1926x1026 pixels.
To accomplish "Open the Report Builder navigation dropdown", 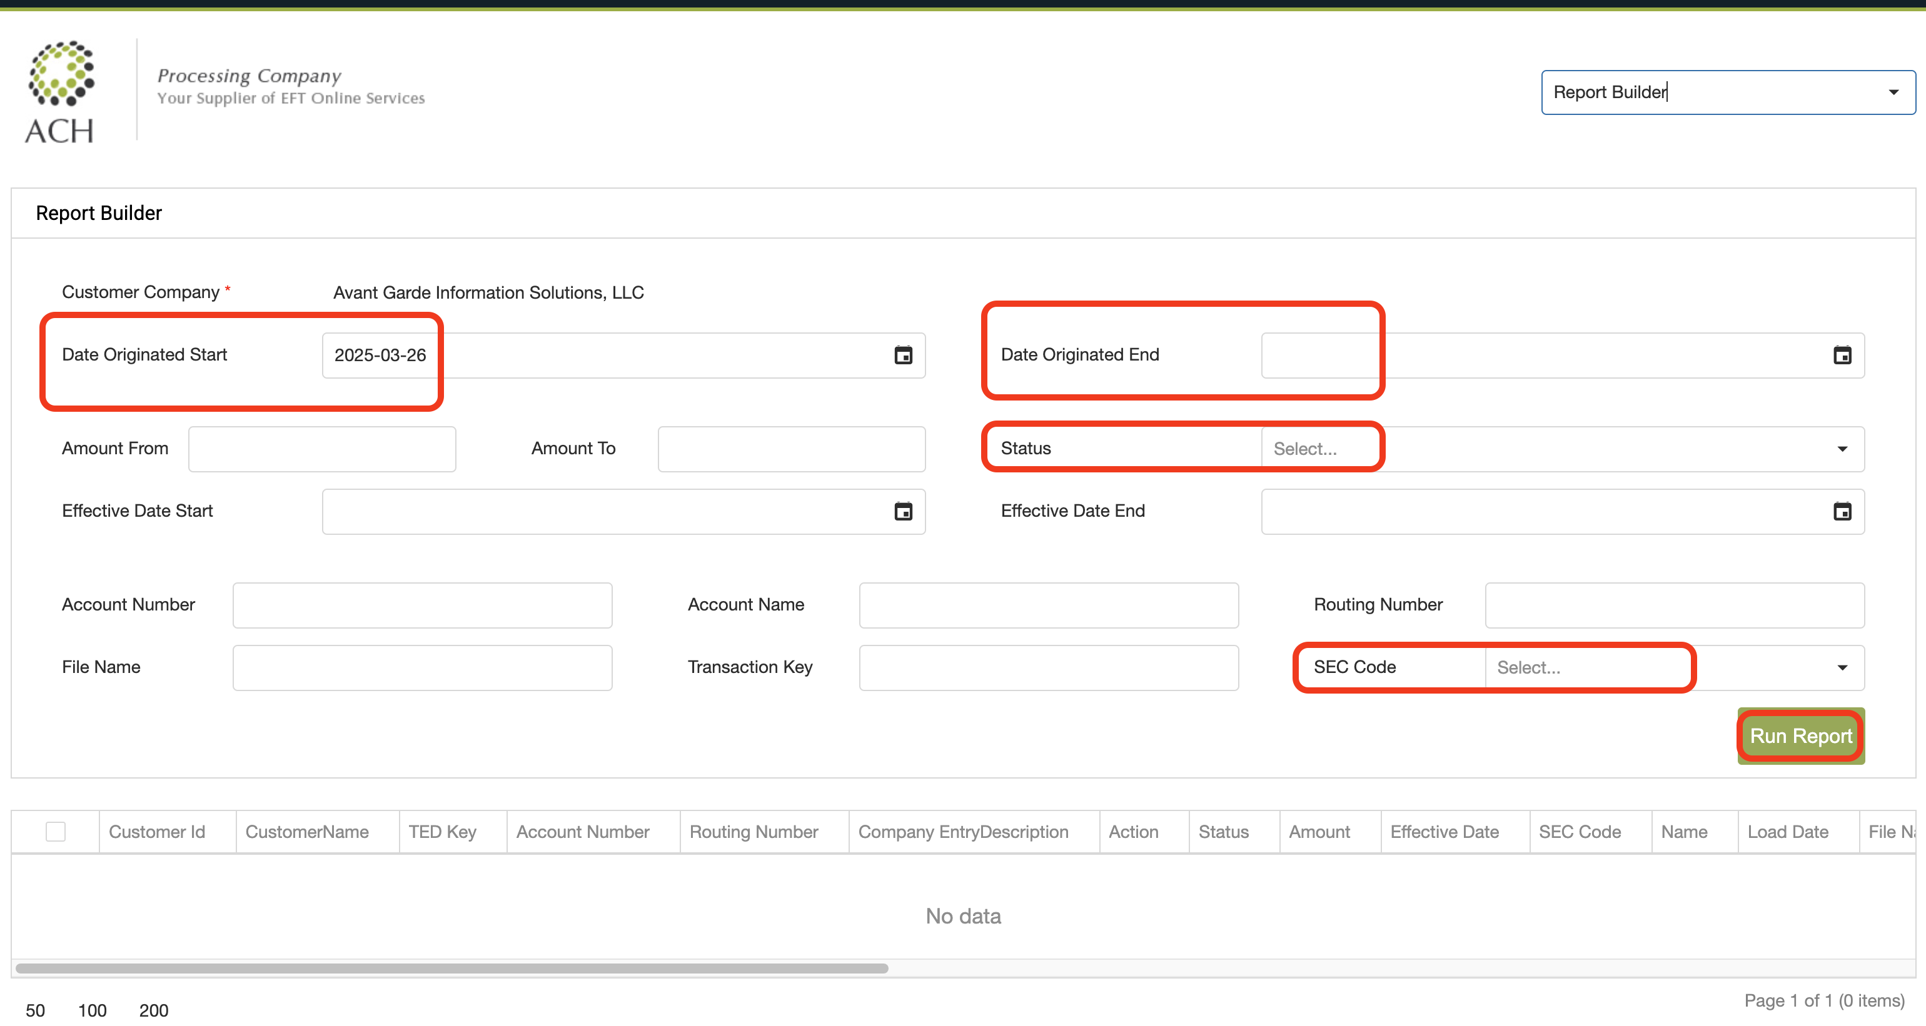I will 1892,92.
